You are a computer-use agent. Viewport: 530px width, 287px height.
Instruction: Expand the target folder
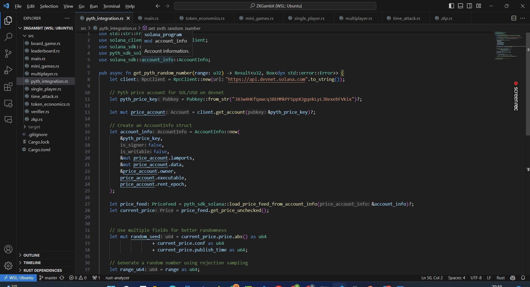tap(46, 127)
